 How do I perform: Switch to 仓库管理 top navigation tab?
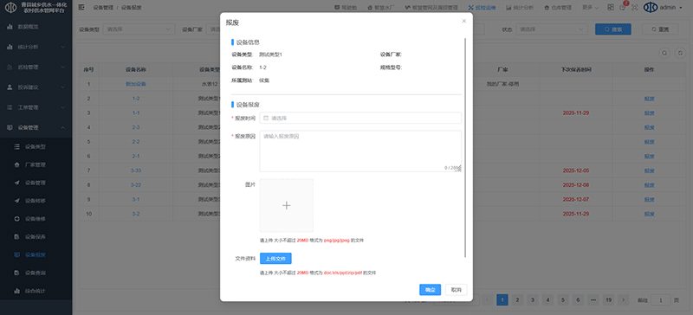[x=558, y=8]
